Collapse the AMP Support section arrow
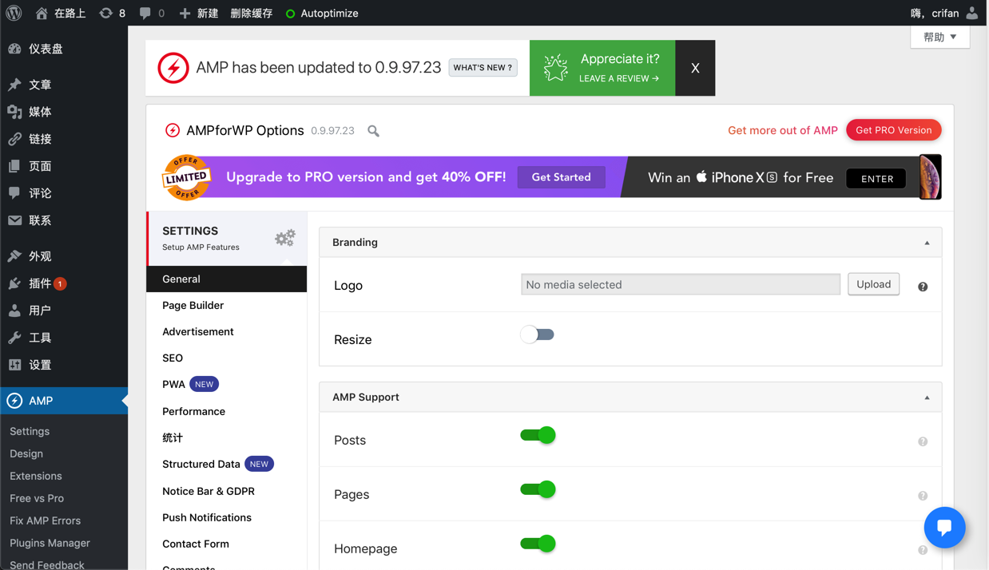Screen dimensions: 989x570 tap(927, 398)
